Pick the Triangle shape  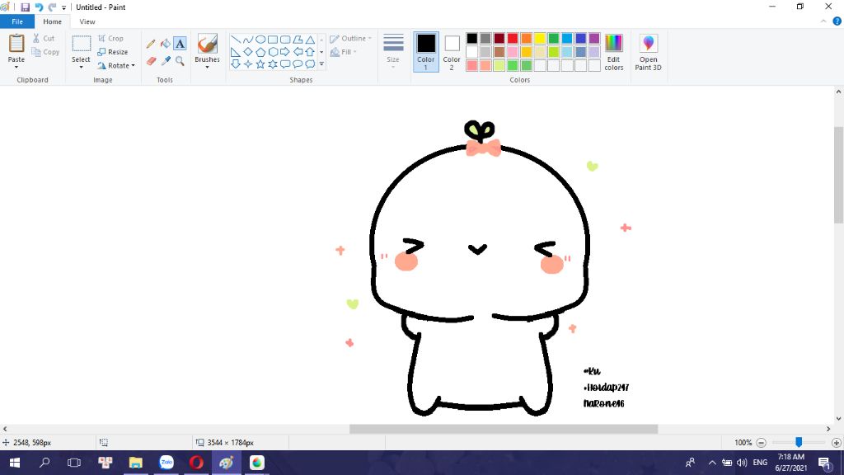tap(310, 40)
